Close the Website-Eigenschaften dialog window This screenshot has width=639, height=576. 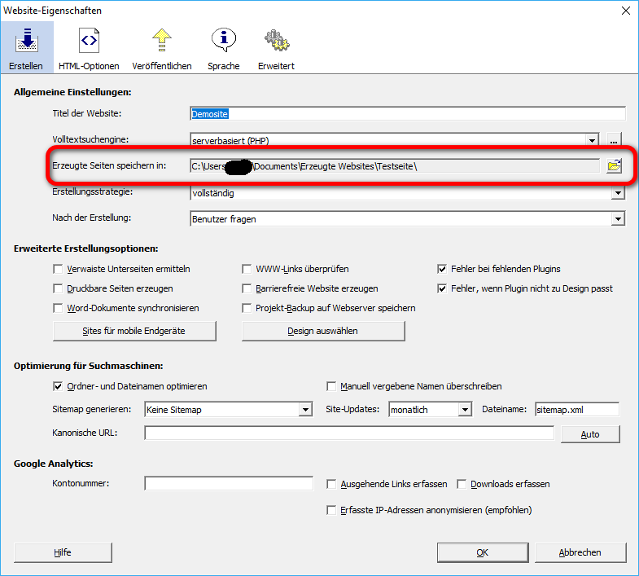(625, 11)
